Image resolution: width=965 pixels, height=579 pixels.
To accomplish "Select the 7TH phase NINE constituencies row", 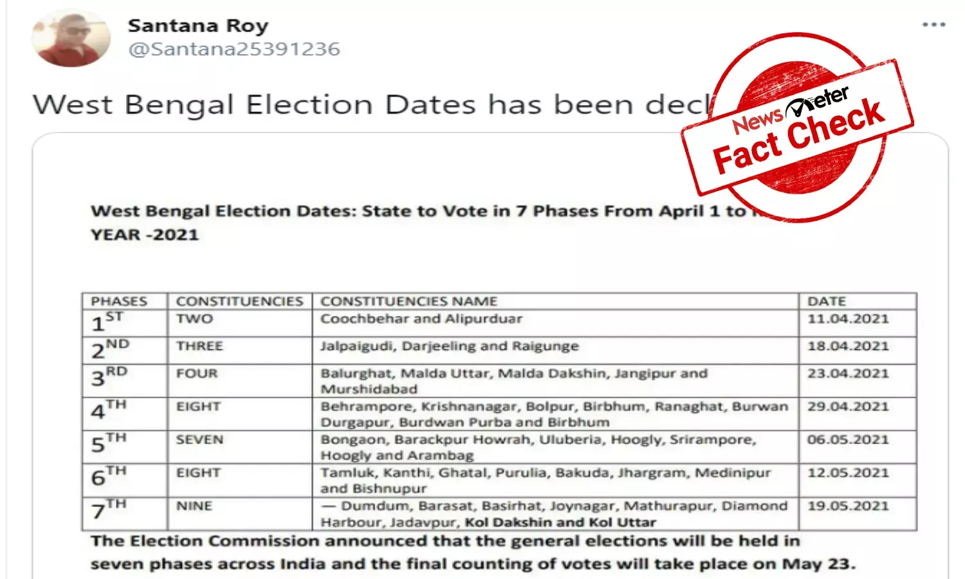I will point(450,513).
